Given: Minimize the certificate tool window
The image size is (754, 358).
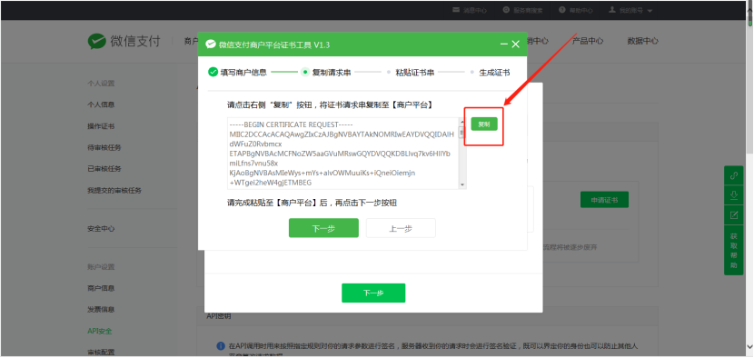Looking at the screenshot, I should coord(504,45).
